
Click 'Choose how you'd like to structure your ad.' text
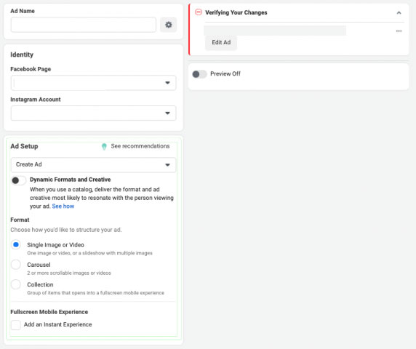(x=66, y=230)
